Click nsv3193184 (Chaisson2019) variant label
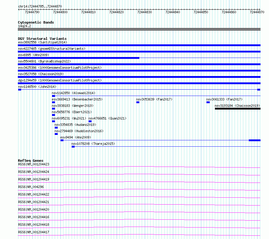 pyautogui.click(x=237, y=106)
